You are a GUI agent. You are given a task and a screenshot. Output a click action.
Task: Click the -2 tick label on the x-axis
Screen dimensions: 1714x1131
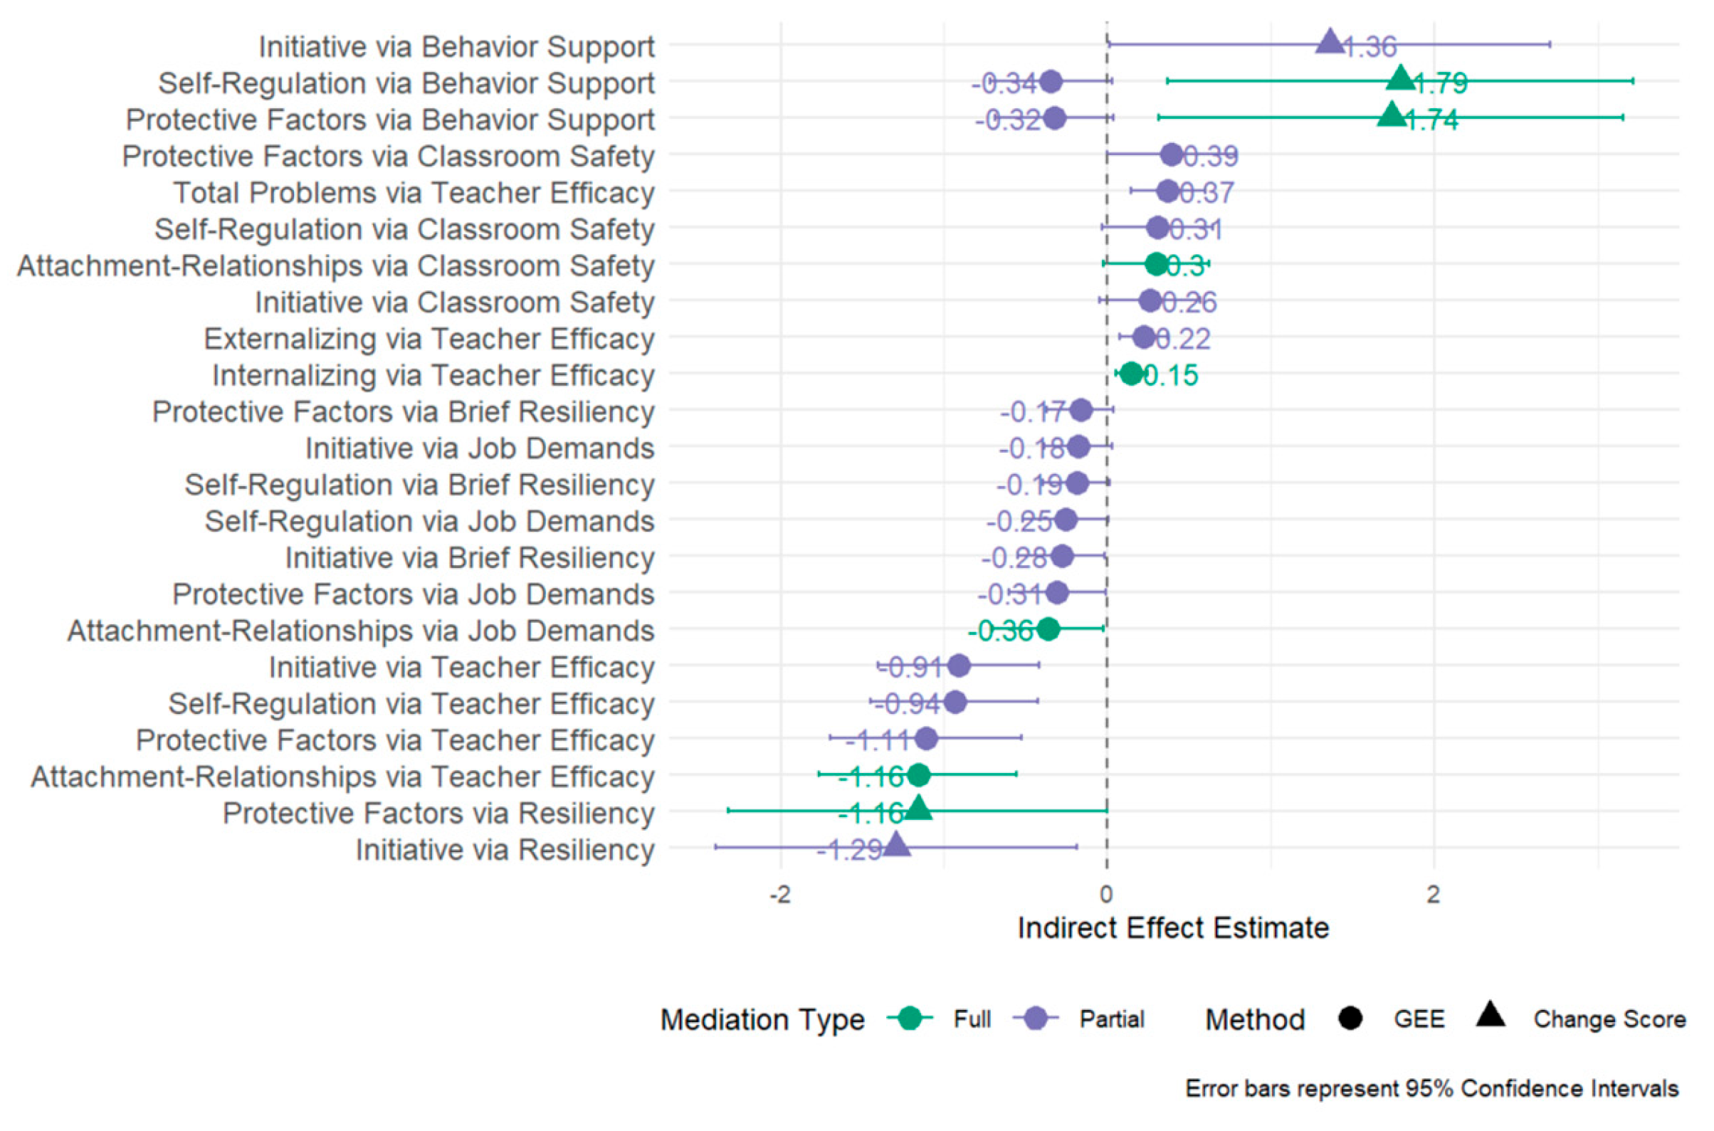click(780, 895)
